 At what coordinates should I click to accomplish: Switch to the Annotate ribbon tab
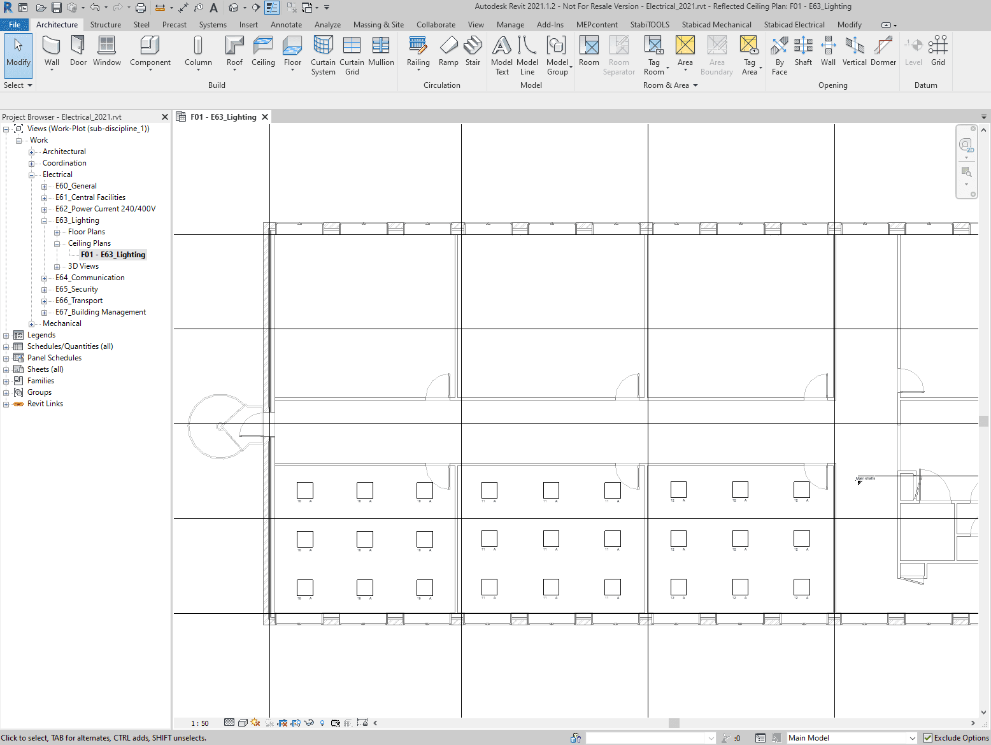[286, 25]
